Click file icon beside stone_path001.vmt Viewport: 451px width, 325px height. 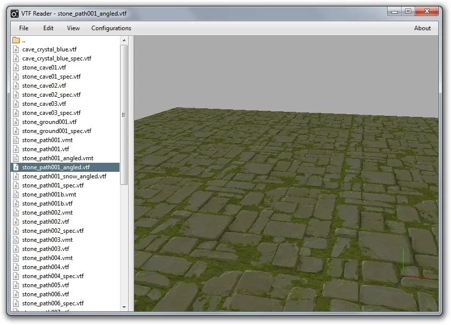(16, 140)
